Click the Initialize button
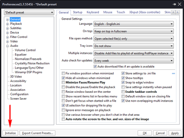Screen dimensions: 184x138 [x=10, y=133]
